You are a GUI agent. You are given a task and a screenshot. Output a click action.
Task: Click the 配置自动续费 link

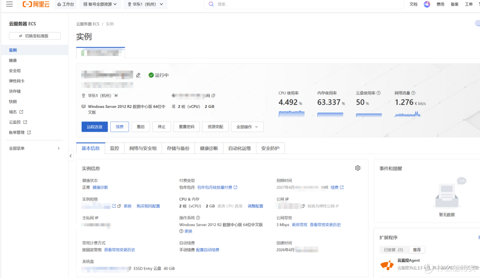[x=208, y=250]
